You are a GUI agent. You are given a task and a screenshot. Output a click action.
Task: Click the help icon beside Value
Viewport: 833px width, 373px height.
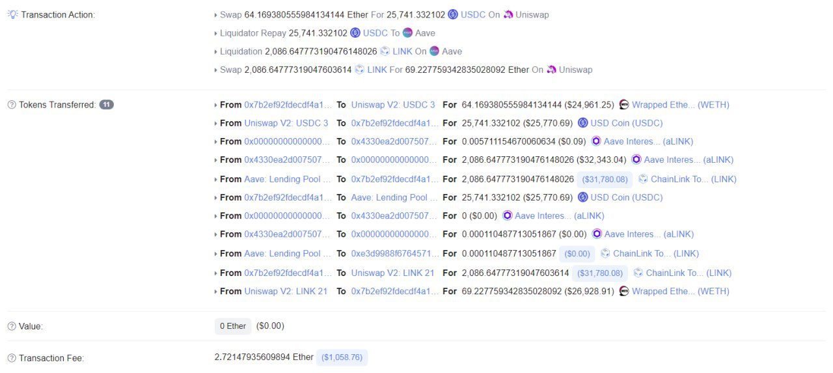12,326
